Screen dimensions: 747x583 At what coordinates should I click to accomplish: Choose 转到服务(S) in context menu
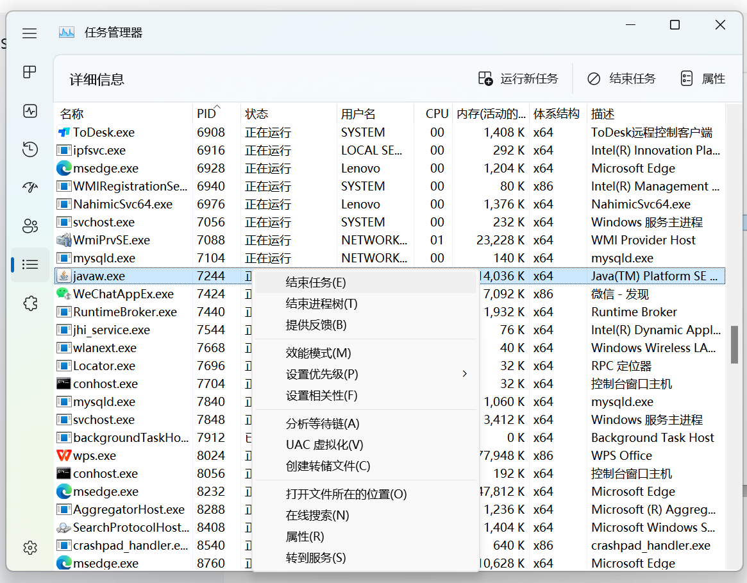coord(366,558)
